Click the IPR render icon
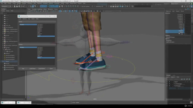Screen dimensions: 193x108 (116, 6)
